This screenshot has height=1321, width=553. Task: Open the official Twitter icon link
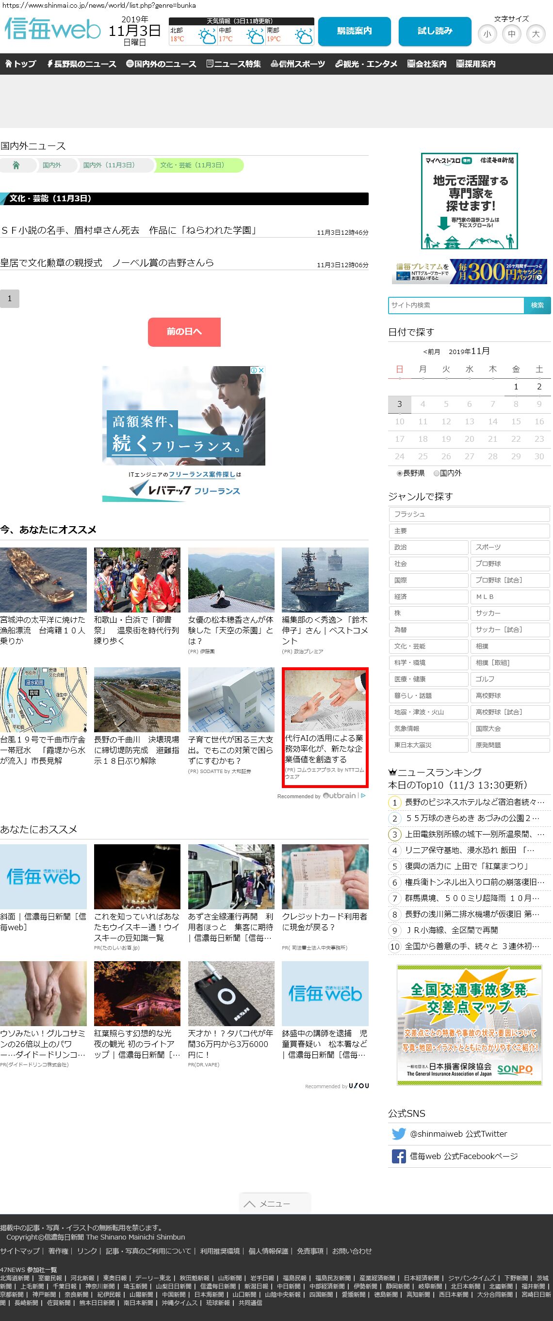pos(399,1134)
